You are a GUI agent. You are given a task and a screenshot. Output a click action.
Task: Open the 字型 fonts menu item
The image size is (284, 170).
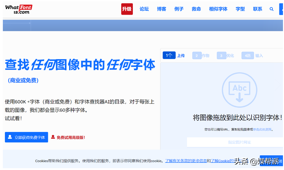(x=240, y=9)
